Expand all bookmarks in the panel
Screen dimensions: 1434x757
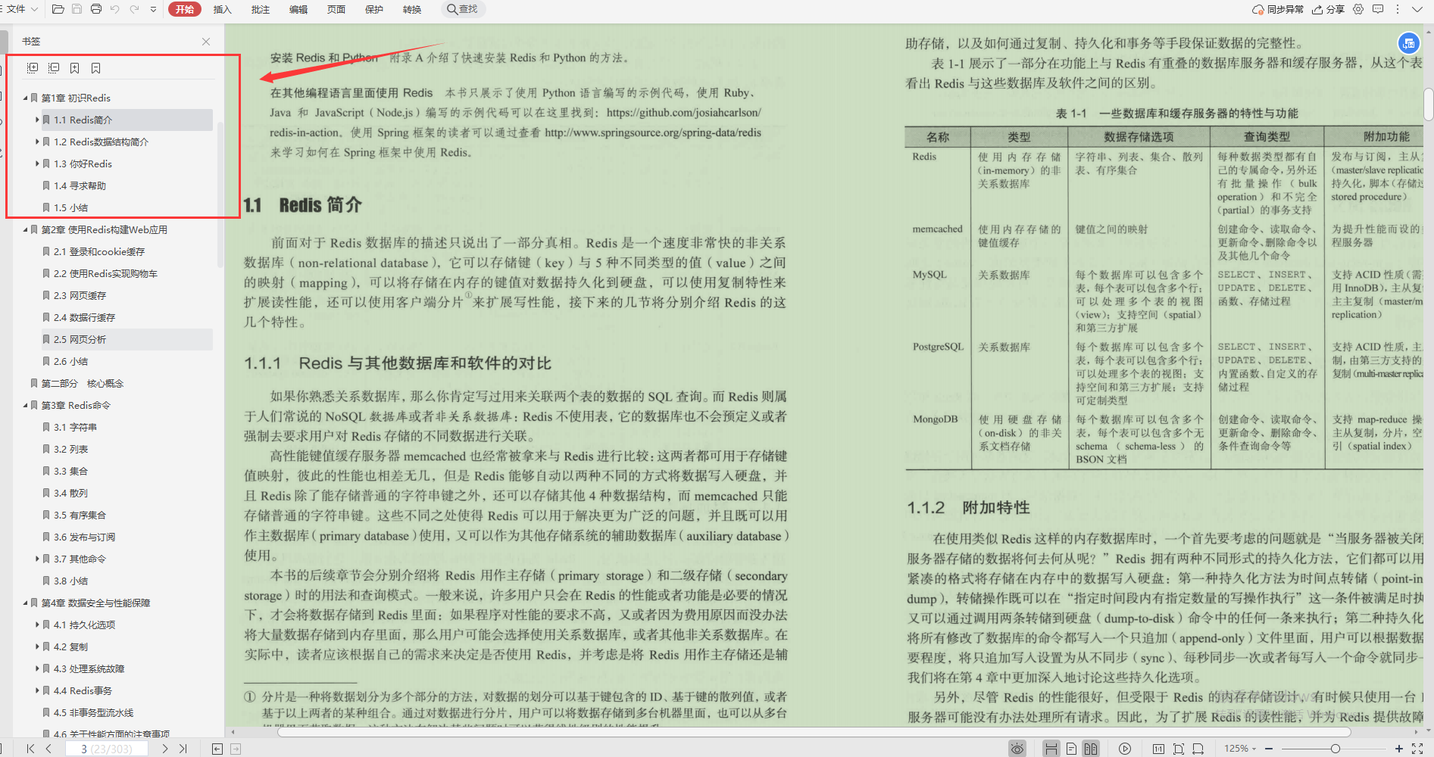(x=32, y=67)
